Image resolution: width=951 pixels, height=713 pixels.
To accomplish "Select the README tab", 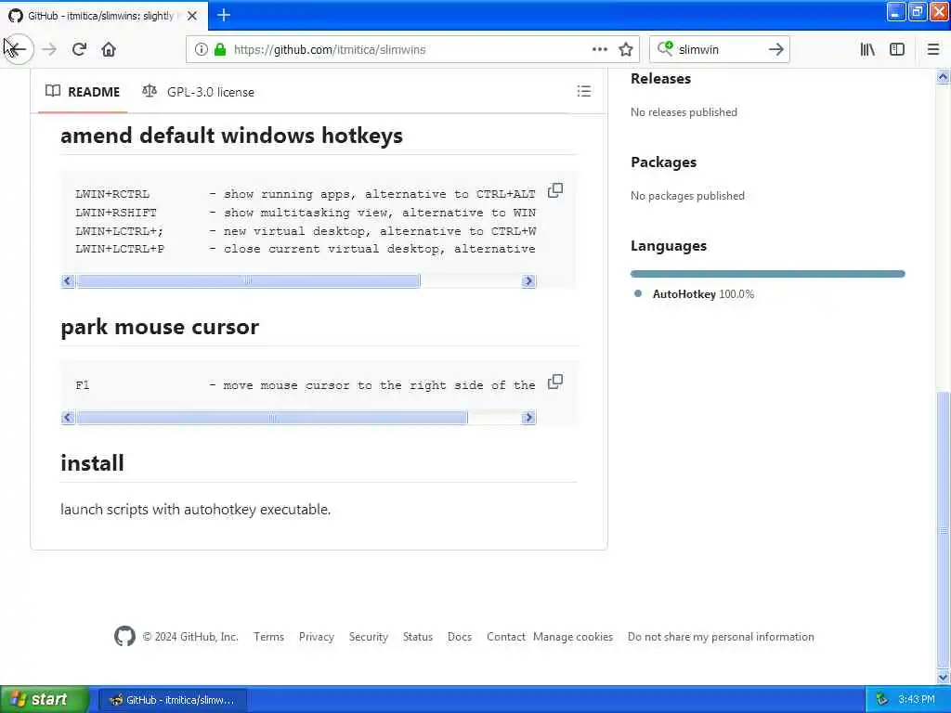I will 83,92.
